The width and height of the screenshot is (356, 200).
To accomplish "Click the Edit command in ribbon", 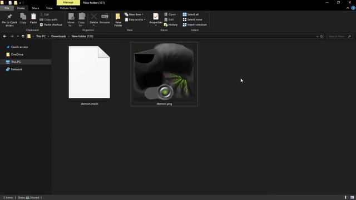I will [169, 19].
